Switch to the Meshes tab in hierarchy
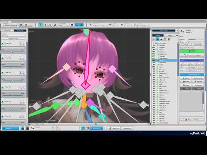 point(158,35)
